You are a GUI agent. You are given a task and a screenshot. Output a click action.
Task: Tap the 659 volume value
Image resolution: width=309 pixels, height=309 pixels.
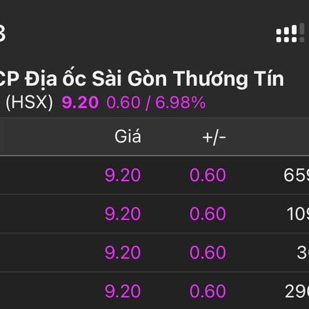296,175
